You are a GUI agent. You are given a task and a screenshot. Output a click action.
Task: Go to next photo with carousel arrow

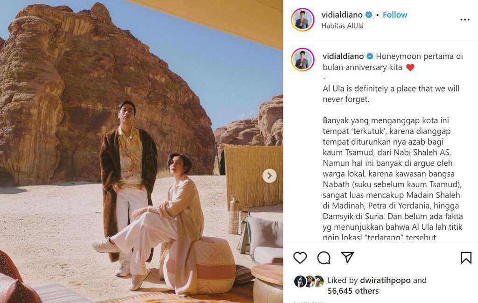(269, 176)
